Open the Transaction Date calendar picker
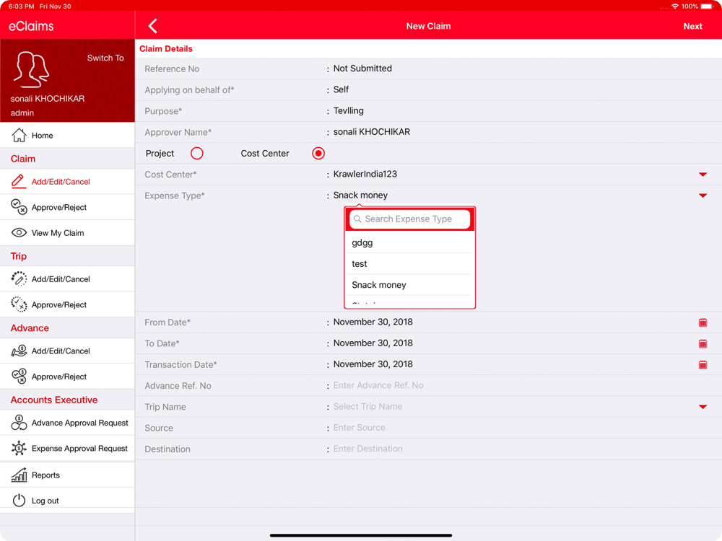 click(703, 365)
